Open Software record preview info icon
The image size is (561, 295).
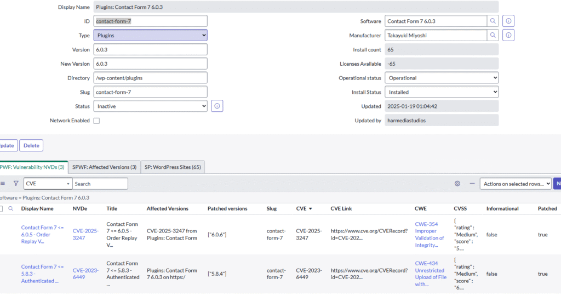508,21
